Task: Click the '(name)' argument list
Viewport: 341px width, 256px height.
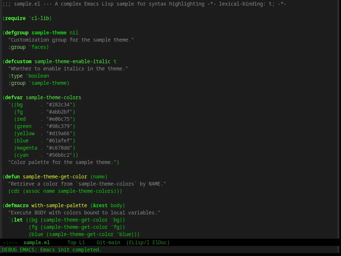Action: (x=99, y=177)
